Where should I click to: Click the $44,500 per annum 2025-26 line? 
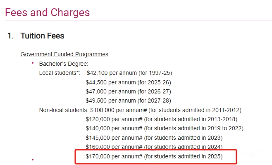coord(129,82)
